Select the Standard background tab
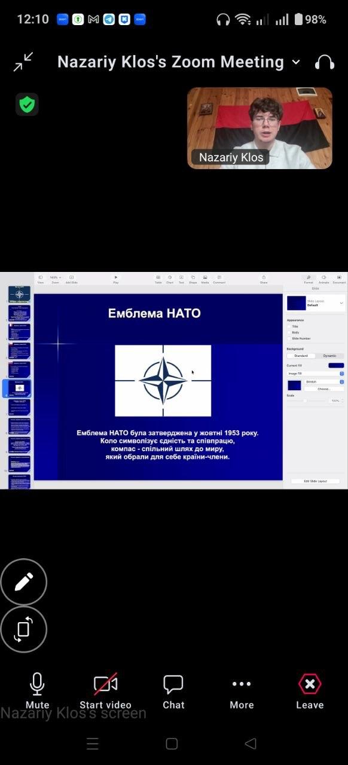 coord(301,356)
